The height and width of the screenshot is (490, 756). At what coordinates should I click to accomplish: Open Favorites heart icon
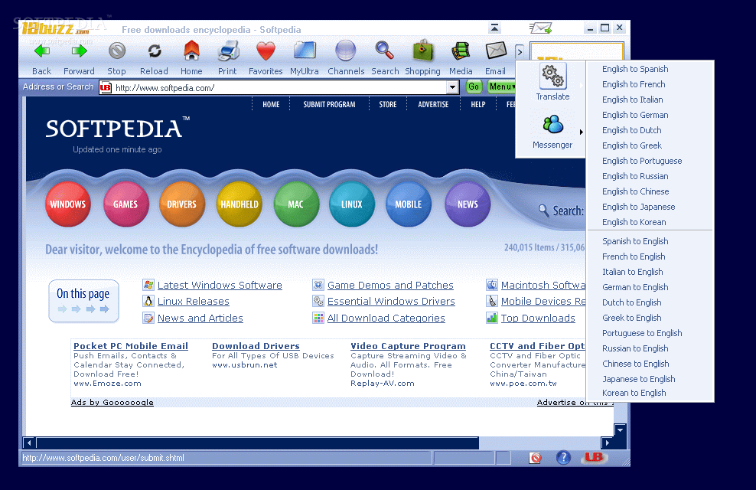[266, 51]
